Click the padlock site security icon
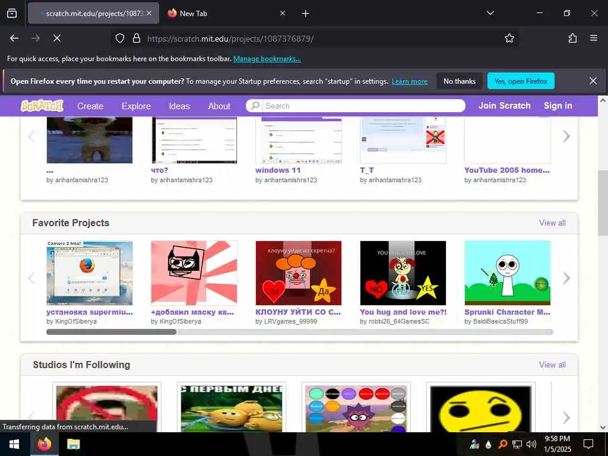Image resolution: width=608 pixels, height=456 pixels. pos(137,39)
